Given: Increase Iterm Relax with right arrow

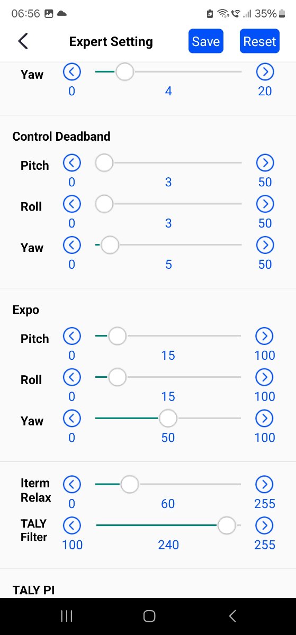Looking at the screenshot, I should [x=264, y=484].
